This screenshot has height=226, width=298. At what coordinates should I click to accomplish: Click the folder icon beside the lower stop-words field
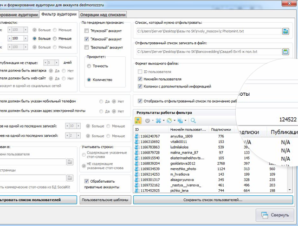pyautogui.click(x=70, y=178)
